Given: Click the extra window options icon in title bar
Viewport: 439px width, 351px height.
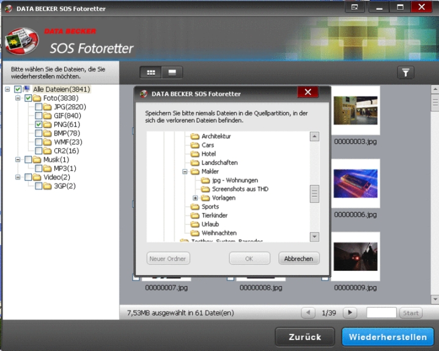Looking at the screenshot, I should [354, 7].
